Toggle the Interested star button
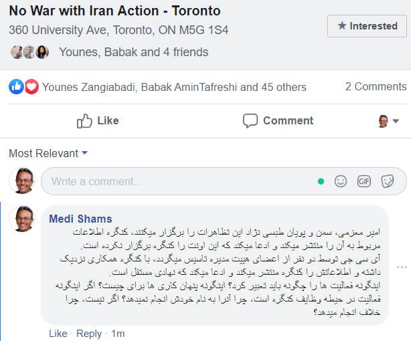Viewport: 411px width, 341px height. click(x=367, y=26)
